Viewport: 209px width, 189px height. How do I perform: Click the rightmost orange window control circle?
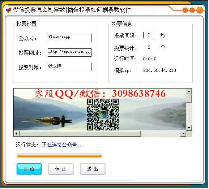[200, 10]
